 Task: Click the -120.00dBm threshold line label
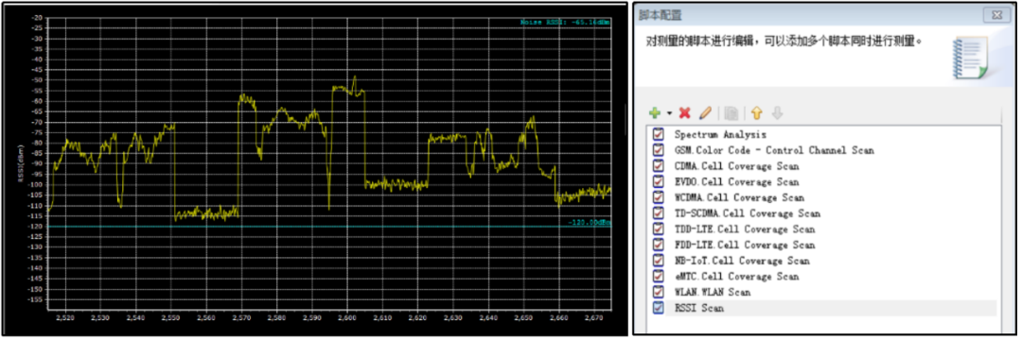point(590,222)
